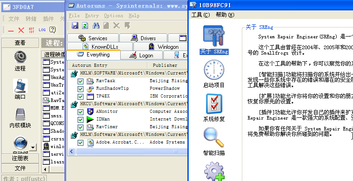This screenshot has height=181, width=353.
Task: Expand the 3FD0A7 sidebar icon list arrow
Action: (x=33, y=148)
